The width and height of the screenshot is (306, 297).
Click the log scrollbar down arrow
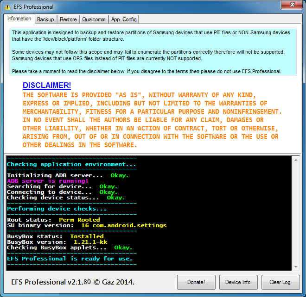296,266
